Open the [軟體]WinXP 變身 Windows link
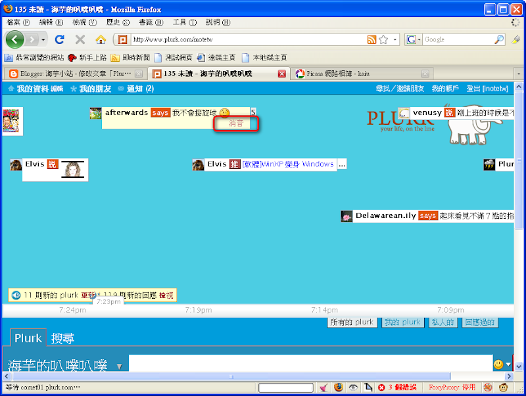526x396 pixels. pos(288,164)
